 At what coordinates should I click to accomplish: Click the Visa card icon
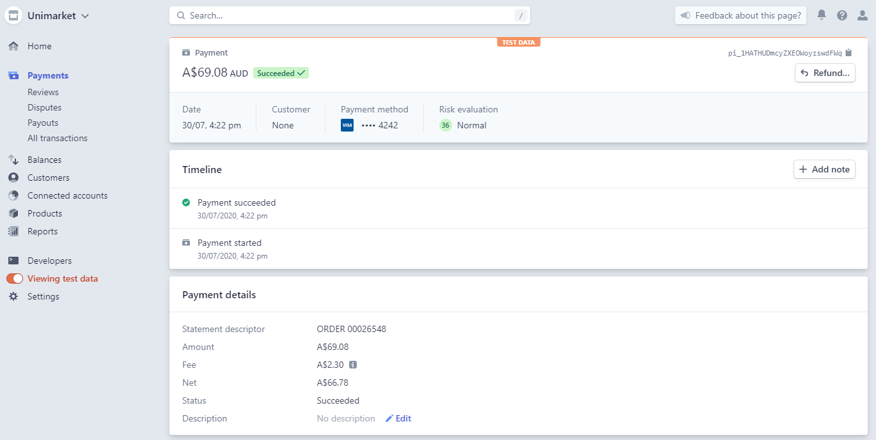pos(347,125)
